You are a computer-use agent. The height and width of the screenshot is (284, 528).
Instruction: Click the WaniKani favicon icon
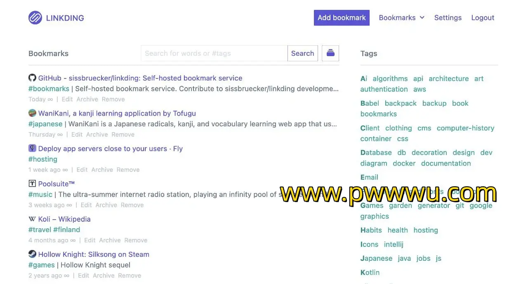(32, 113)
